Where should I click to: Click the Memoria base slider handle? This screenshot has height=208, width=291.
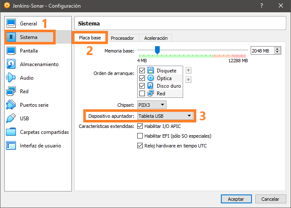point(157,50)
